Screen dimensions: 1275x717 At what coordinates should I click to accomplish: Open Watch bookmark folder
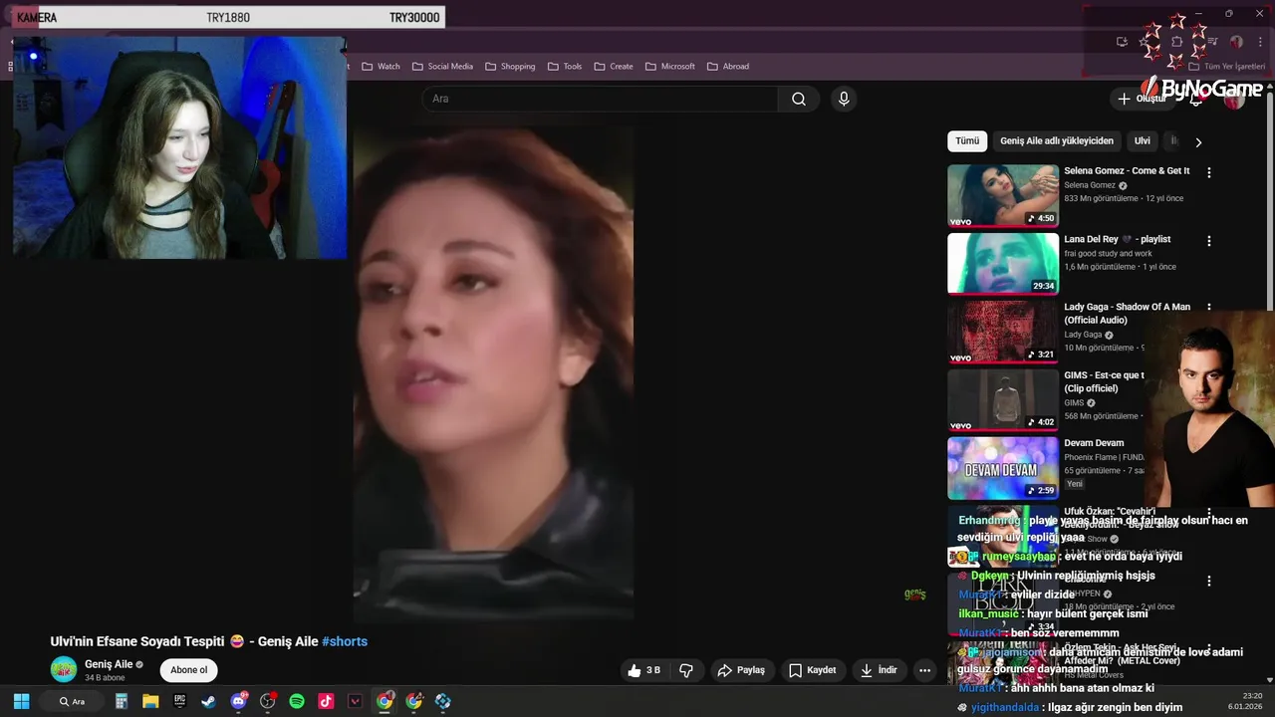tap(381, 67)
